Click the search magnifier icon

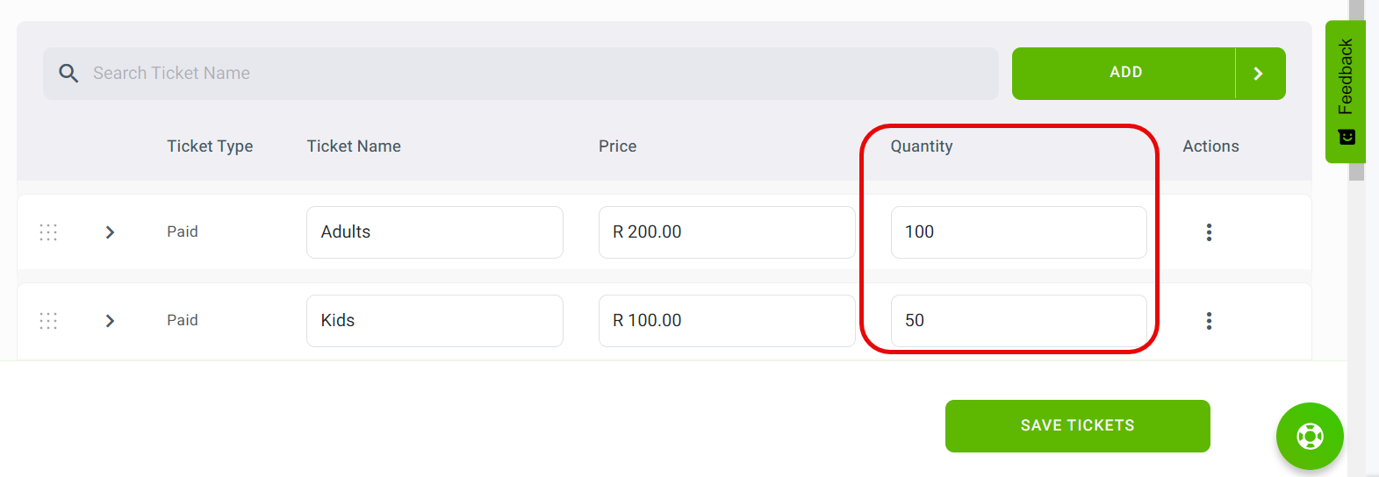click(68, 74)
